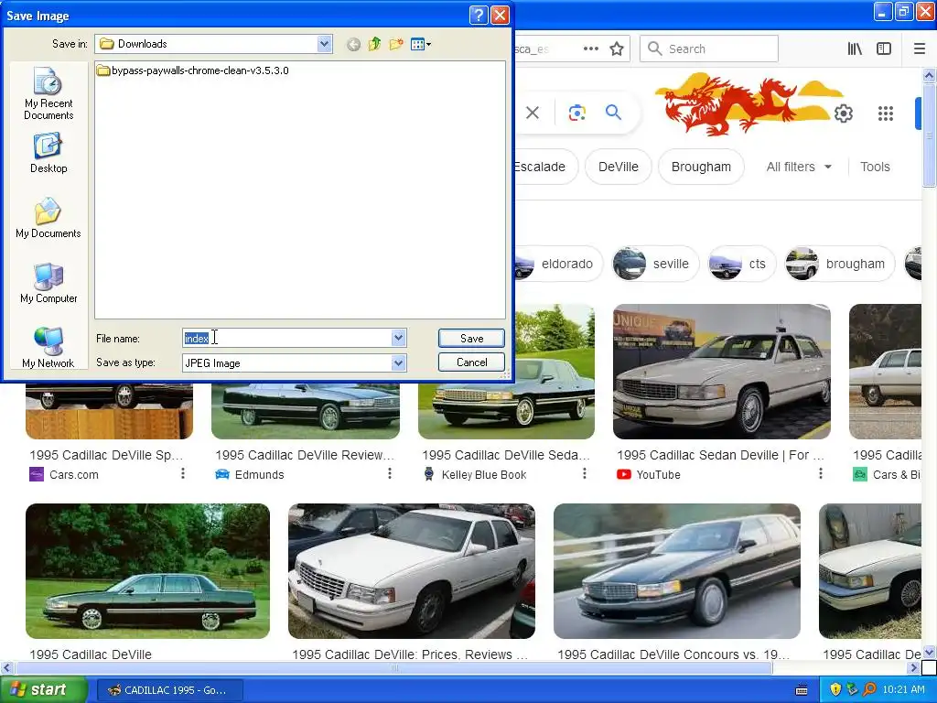Image resolution: width=937 pixels, height=703 pixels.
Task: Click the Google search magnifier button
Action: click(613, 112)
